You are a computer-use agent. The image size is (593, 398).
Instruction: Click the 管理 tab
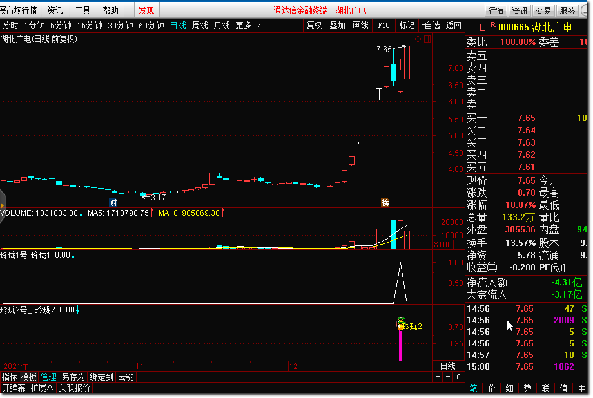point(48,377)
